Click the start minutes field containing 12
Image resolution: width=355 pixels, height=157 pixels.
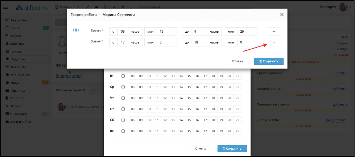pyautogui.click(x=167, y=32)
